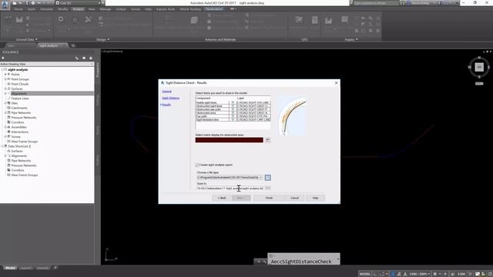Image resolution: width=493 pixels, height=277 pixels.
Task: Toggle the Obstructed sight lines checkbox
Action: tap(233, 106)
